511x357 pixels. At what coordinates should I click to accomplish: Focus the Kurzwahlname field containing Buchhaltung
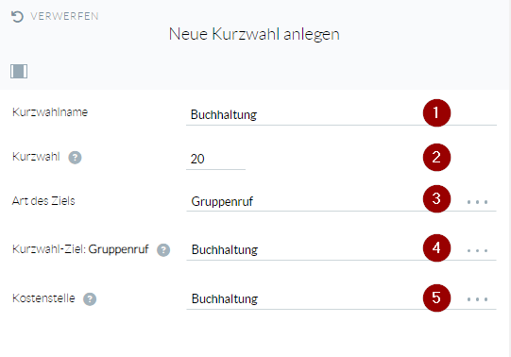tap(341, 114)
